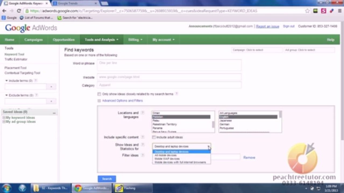
Task: Open the red-blue extension icon in Chrome toolbar
Action: coord(332,11)
